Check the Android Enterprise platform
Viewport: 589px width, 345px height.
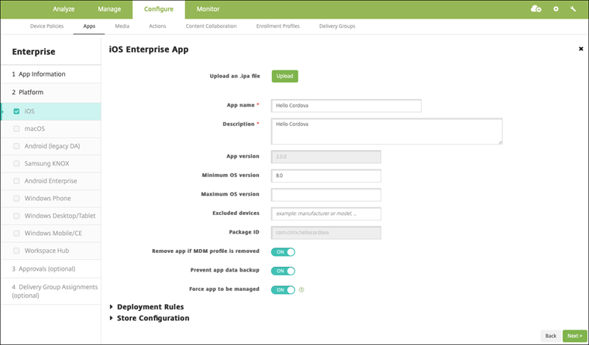click(16, 181)
